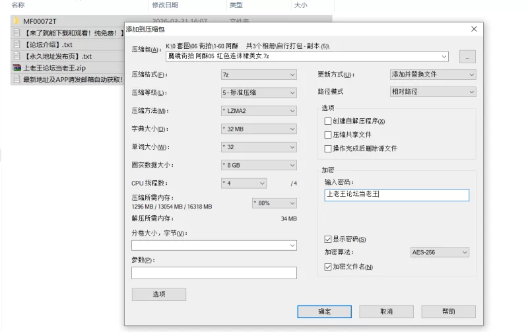Click the 【论坛介绍】.txt file icon
The image size is (528, 332).
[16, 44]
